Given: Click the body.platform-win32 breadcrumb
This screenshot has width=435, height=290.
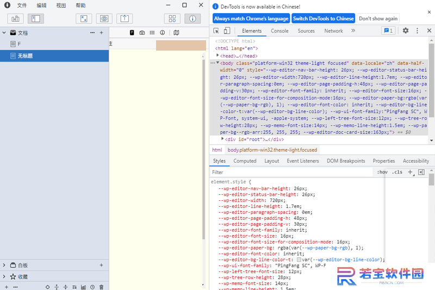Looking at the screenshot, I should pos(272,150).
